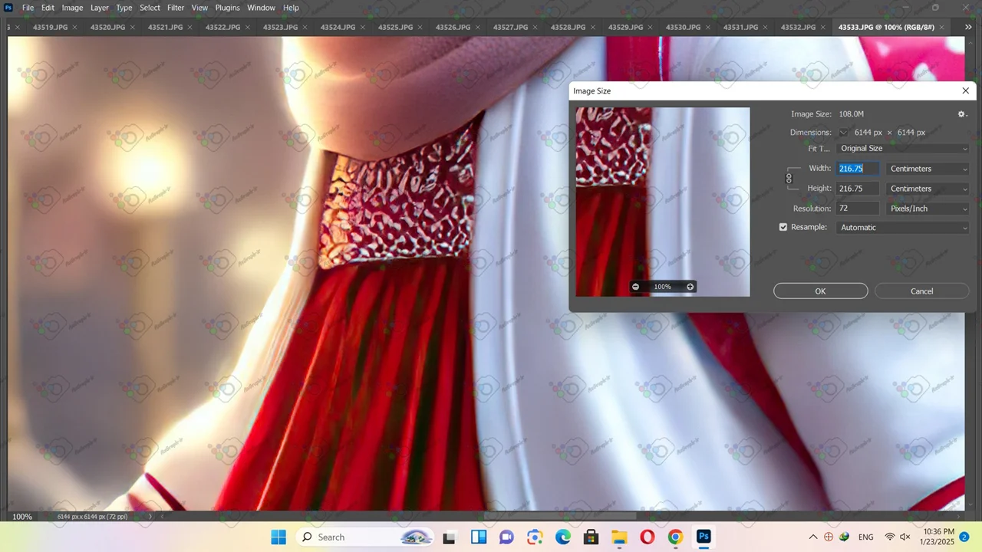
Task: Open Microsoft Edge from the taskbar
Action: pyautogui.click(x=563, y=537)
